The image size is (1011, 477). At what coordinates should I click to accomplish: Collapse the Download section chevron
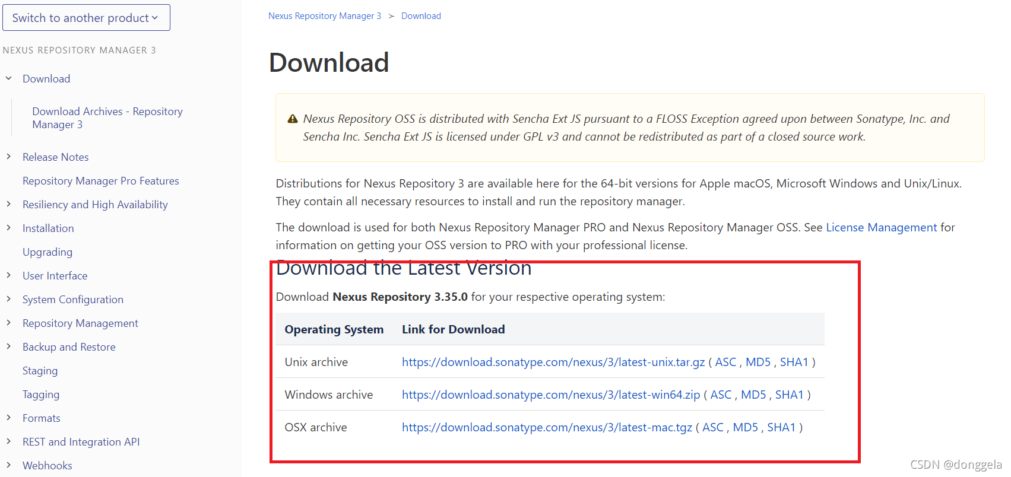(x=9, y=78)
